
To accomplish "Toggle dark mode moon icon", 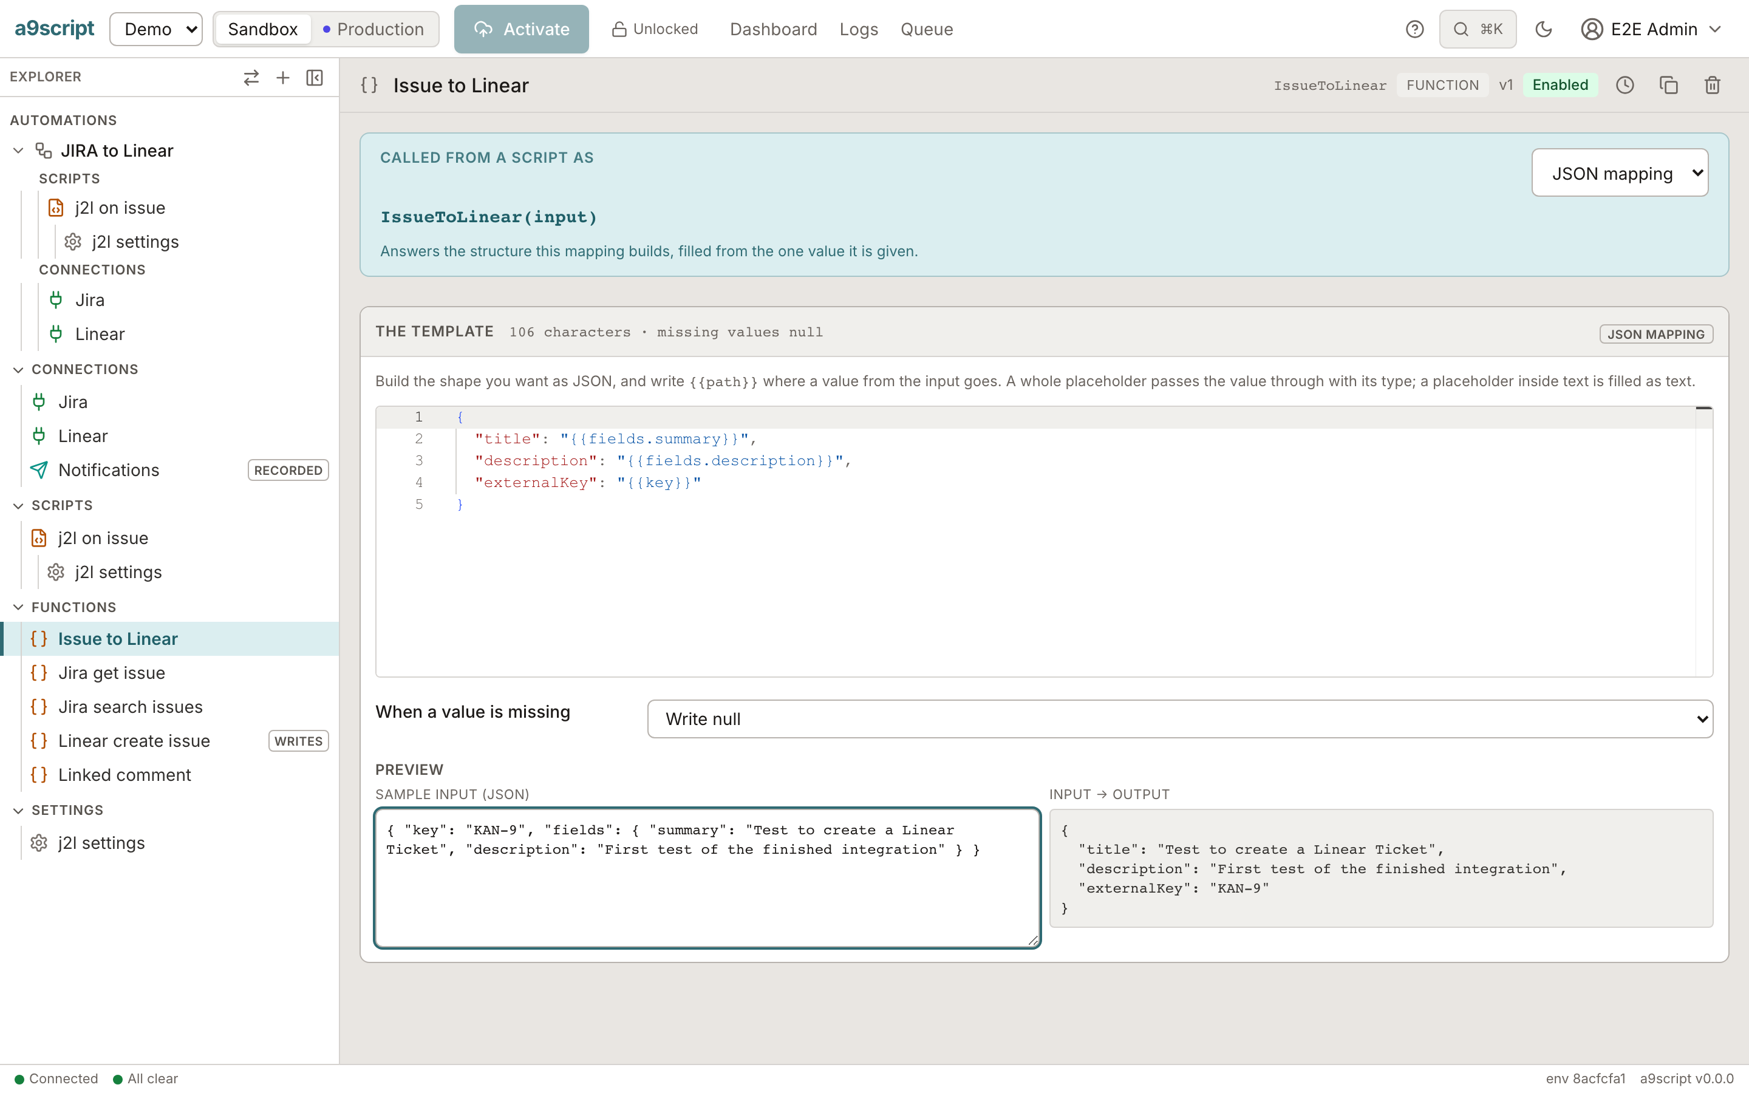I will pyautogui.click(x=1544, y=29).
